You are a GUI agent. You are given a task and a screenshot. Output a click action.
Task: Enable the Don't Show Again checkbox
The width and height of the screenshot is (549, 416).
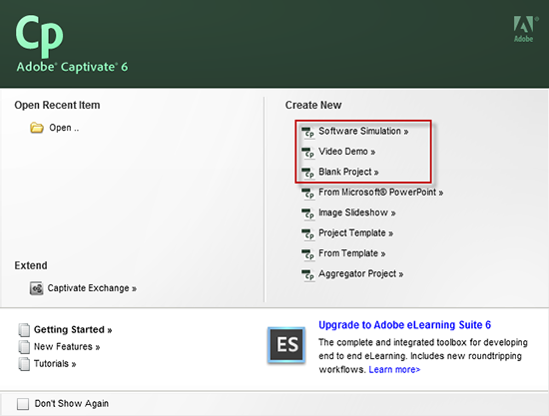coord(23,404)
